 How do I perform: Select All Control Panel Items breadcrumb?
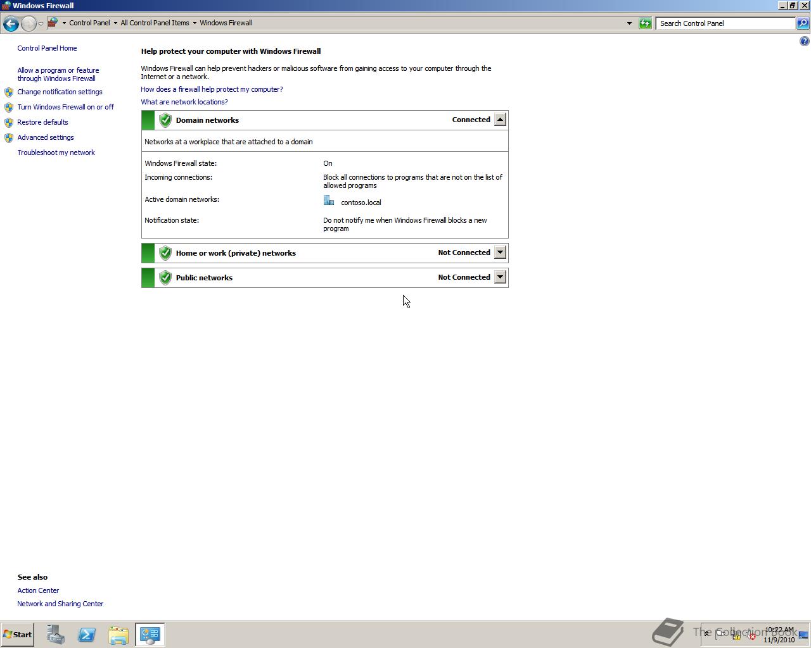pyautogui.click(x=155, y=23)
